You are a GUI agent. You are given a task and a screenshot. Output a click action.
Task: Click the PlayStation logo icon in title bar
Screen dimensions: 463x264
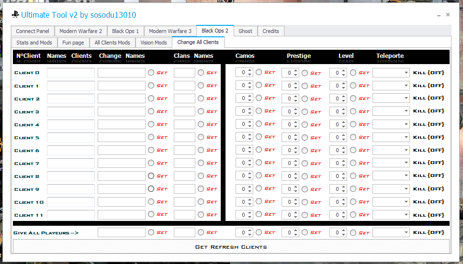coord(15,14)
